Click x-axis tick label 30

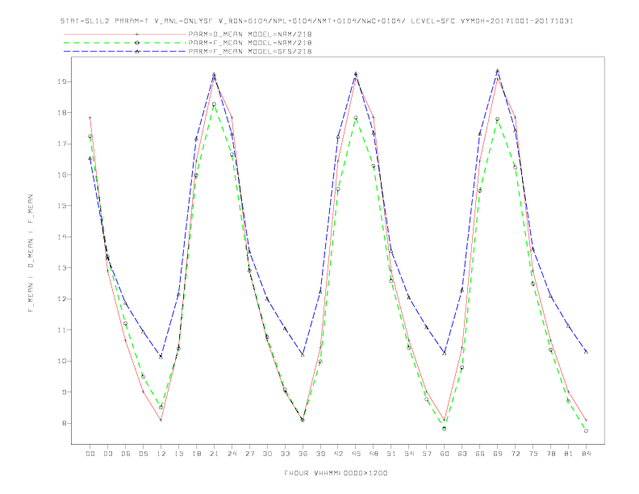tap(267, 454)
